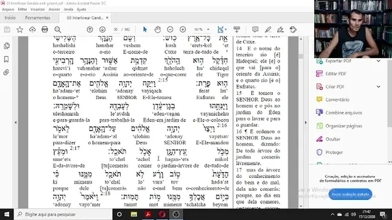This screenshot has height=220, width=392.
Task: Zoom in with the plus icon
Action: pyautogui.click(x=183, y=29)
